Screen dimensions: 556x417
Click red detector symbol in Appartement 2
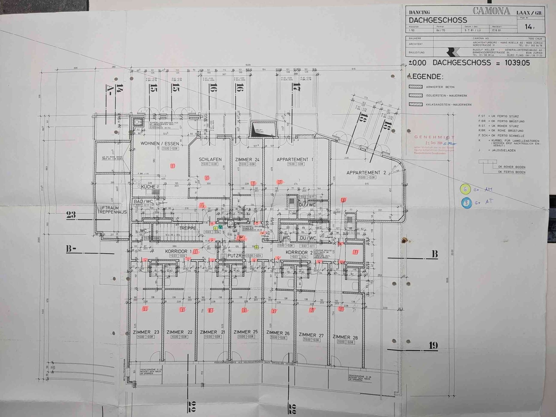click(344, 200)
